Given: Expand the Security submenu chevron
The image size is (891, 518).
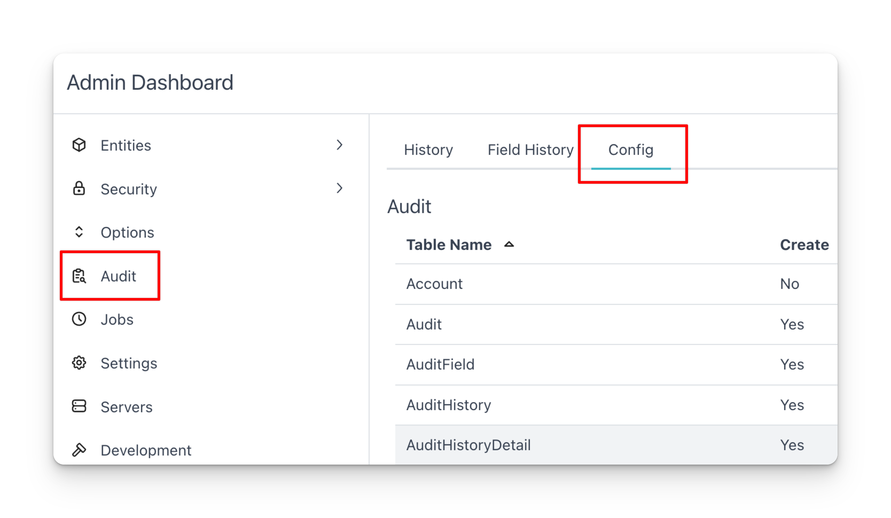Looking at the screenshot, I should (339, 188).
